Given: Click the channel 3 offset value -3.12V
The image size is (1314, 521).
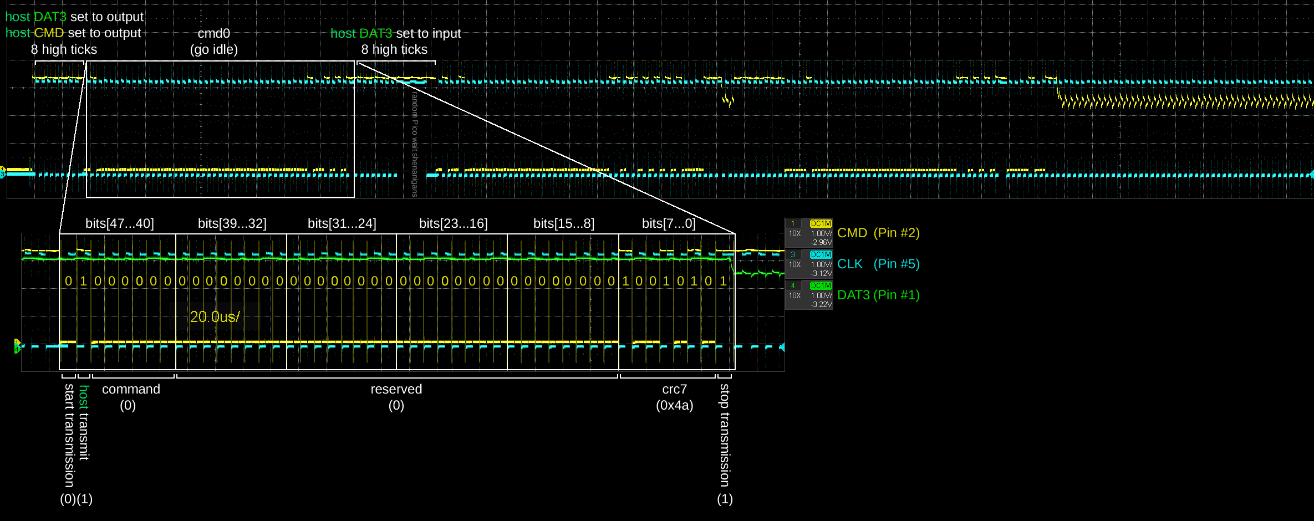Looking at the screenshot, I should pyautogui.click(x=821, y=273).
